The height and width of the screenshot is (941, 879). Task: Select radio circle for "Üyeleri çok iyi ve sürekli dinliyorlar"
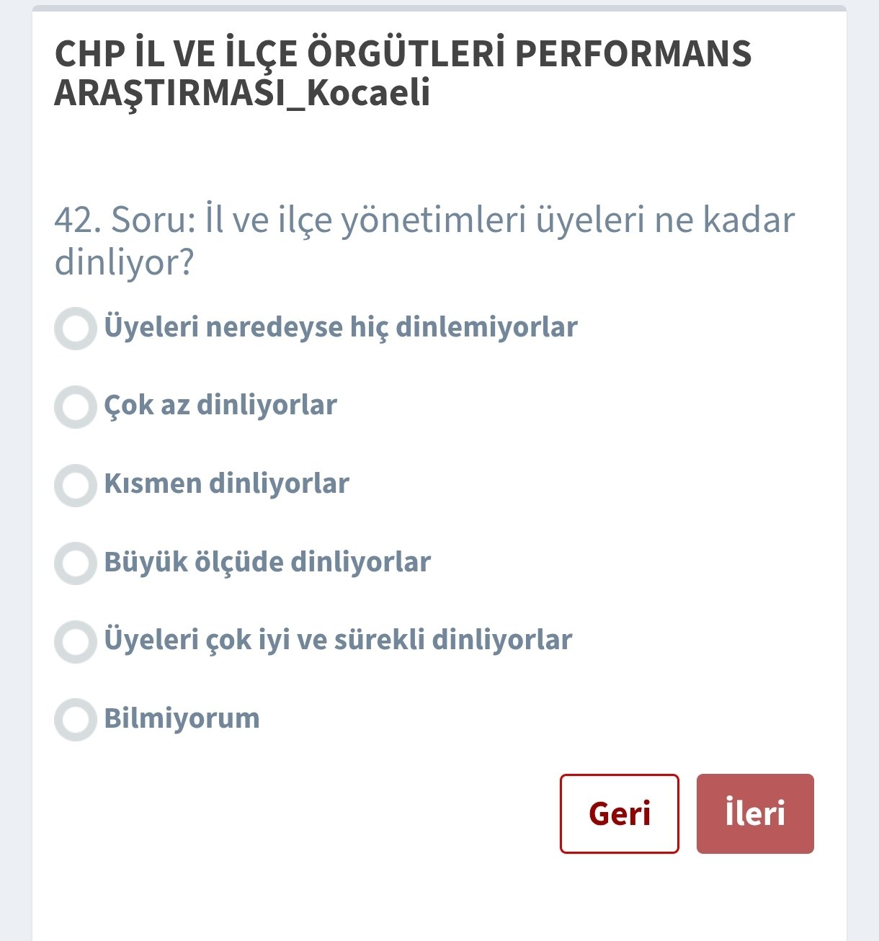point(76,641)
